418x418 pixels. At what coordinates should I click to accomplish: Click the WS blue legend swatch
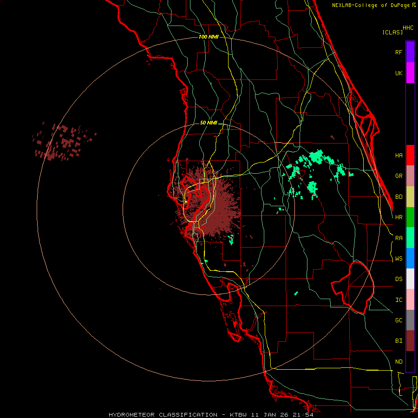[x=410, y=258]
